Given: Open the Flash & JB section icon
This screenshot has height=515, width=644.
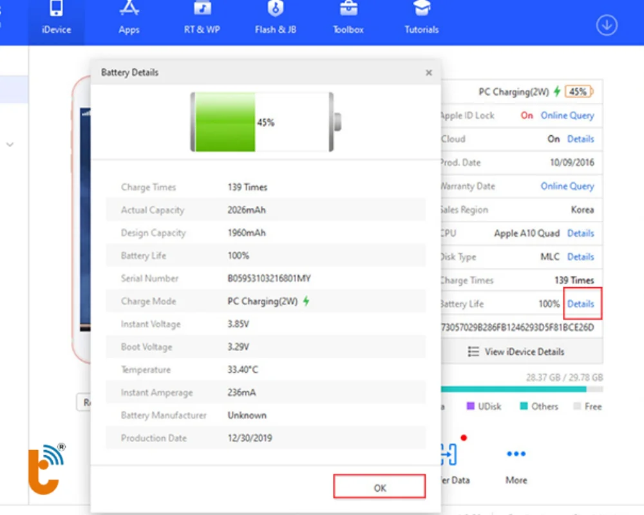Looking at the screenshot, I should 276,10.
